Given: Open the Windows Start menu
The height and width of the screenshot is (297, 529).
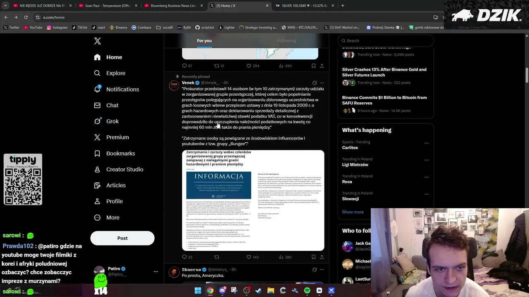Looking at the screenshot, I should pyautogui.click(x=198, y=290).
